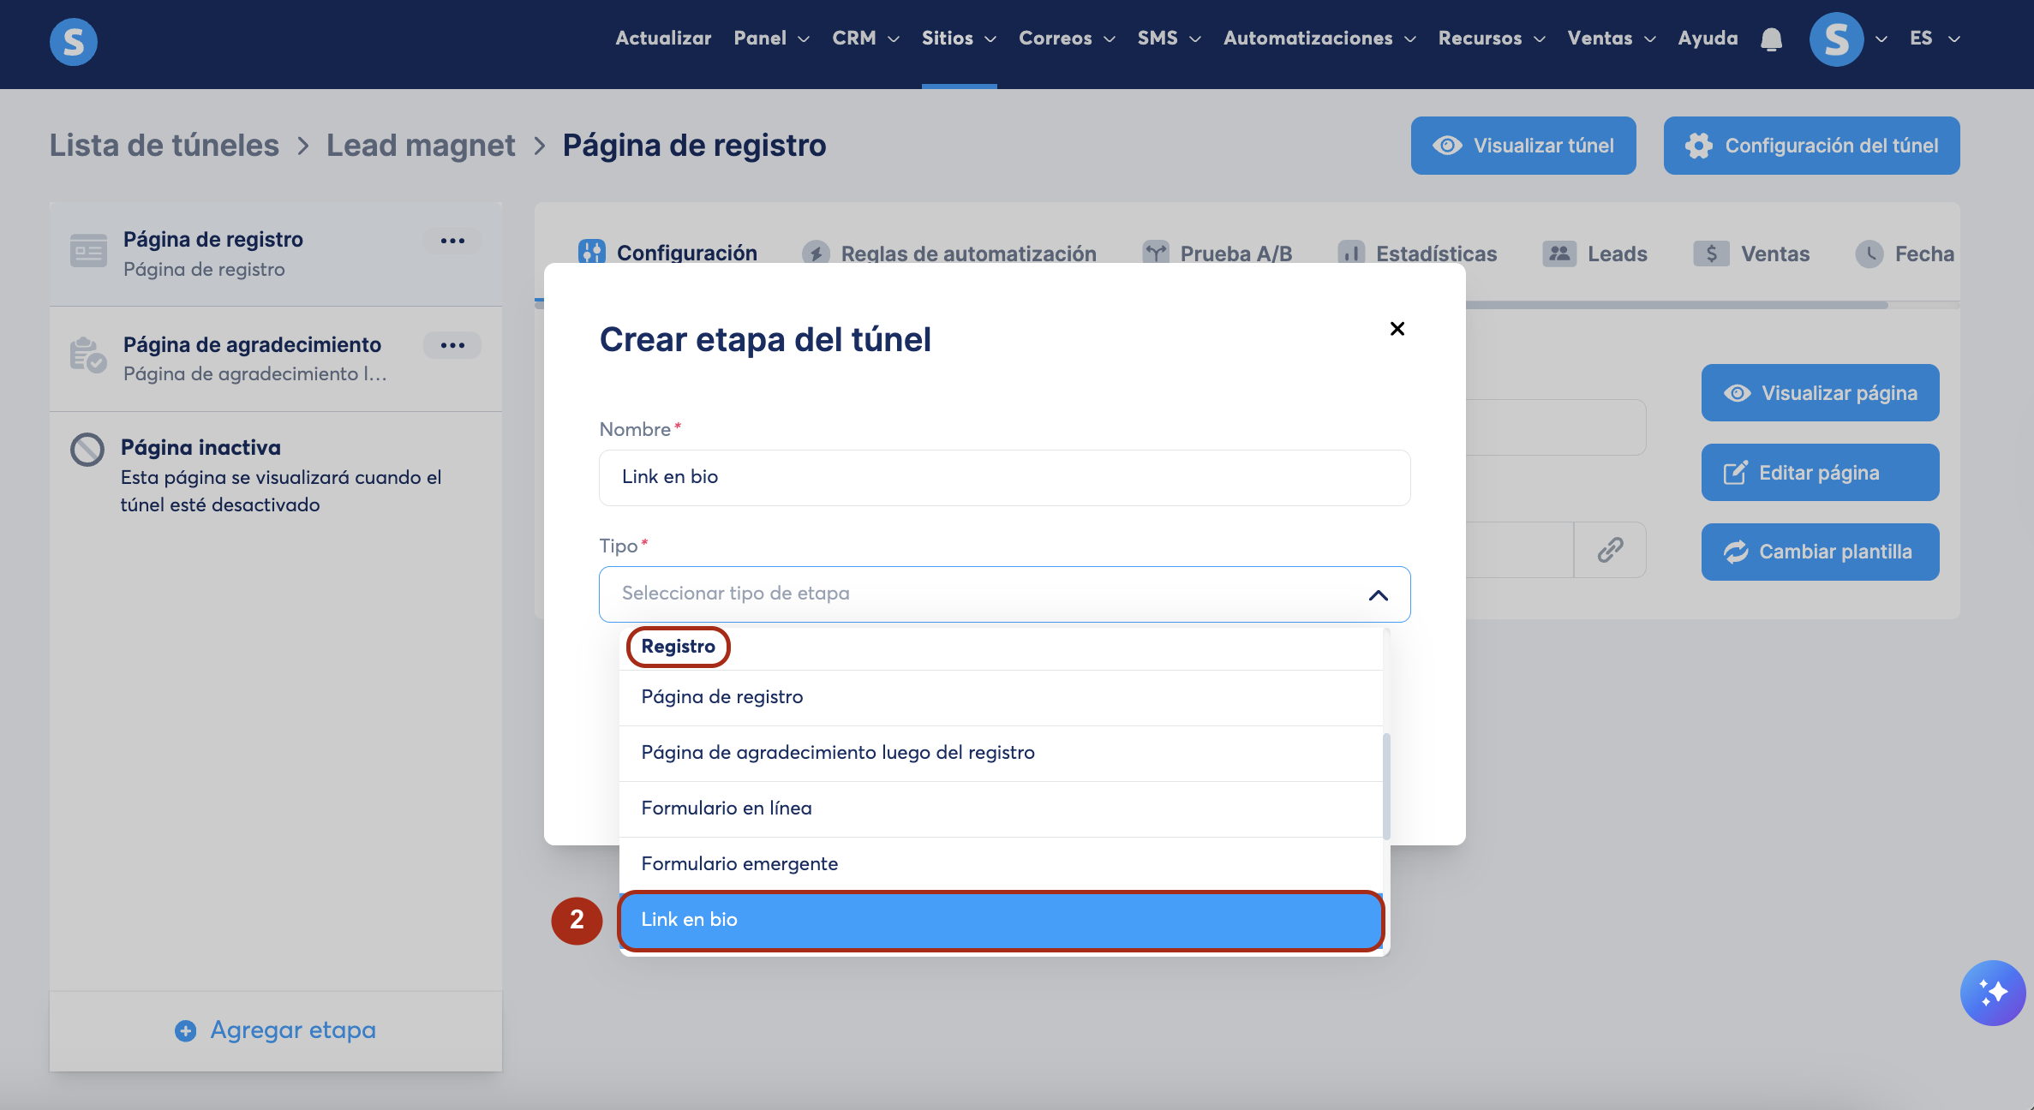Close the Crear etapa del túnel dialog
Viewport: 2034px width, 1110px height.
(x=1397, y=329)
